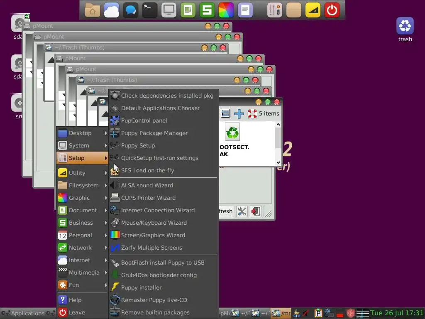Click the clock in the taskbar

point(397,313)
